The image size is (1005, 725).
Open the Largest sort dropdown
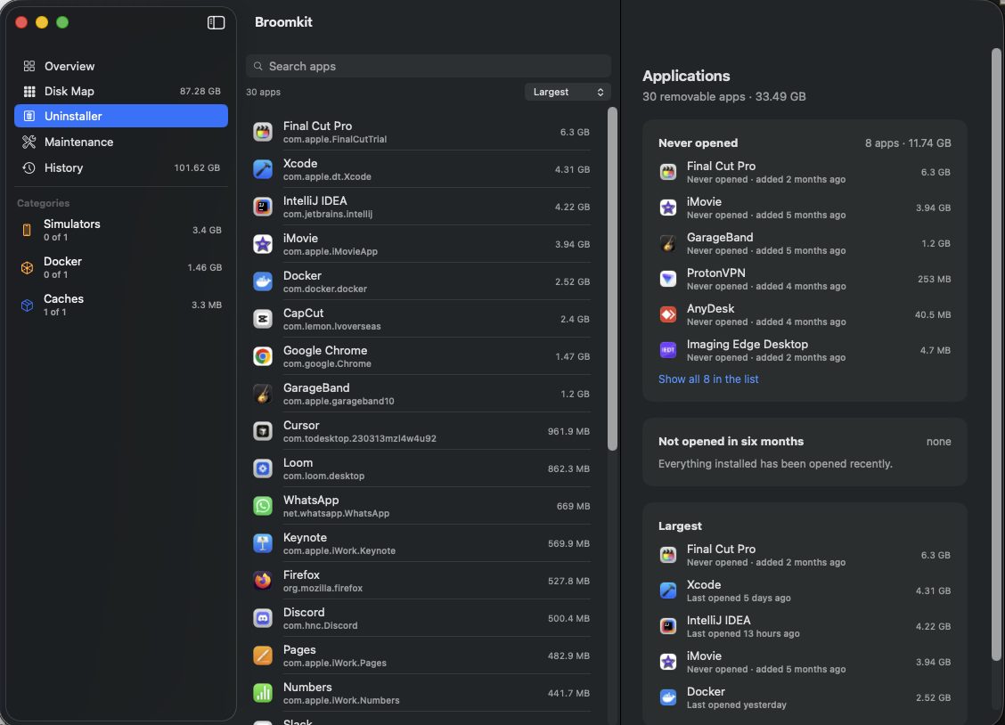click(x=568, y=92)
